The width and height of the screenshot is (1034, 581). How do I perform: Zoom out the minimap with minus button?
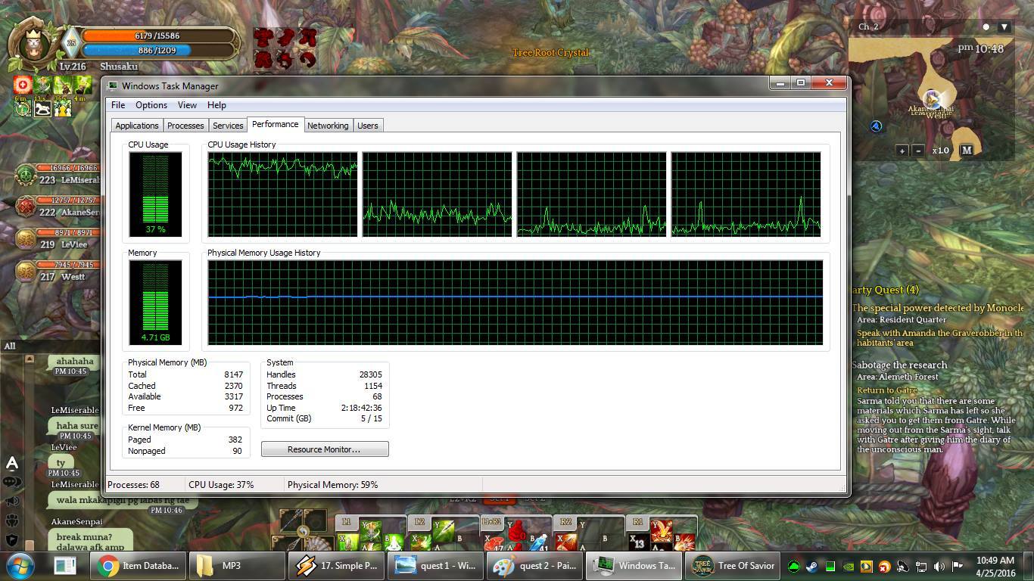(918, 151)
